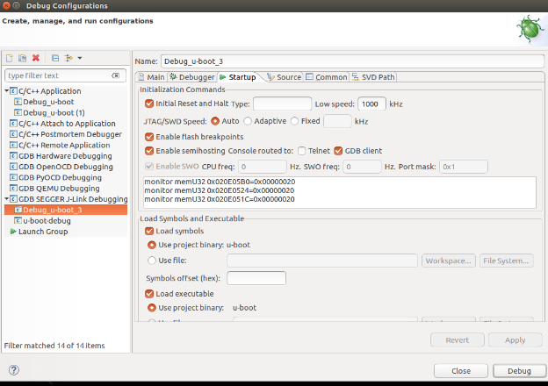Viewport: 548px width, 386px height.
Task: Uncheck the GDB client console checkbox
Action: [338, 151]
